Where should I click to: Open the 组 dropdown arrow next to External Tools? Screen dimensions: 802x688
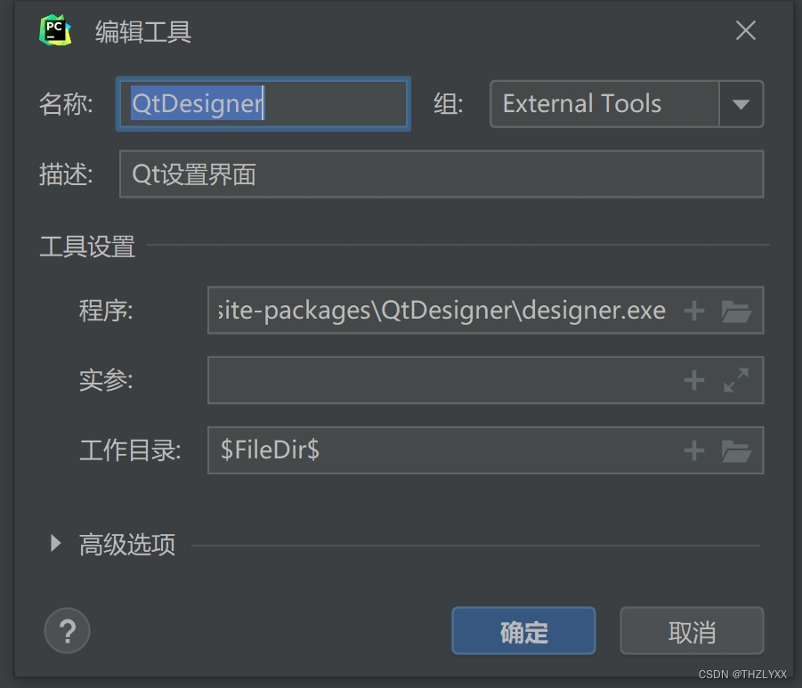pos(741,104)
